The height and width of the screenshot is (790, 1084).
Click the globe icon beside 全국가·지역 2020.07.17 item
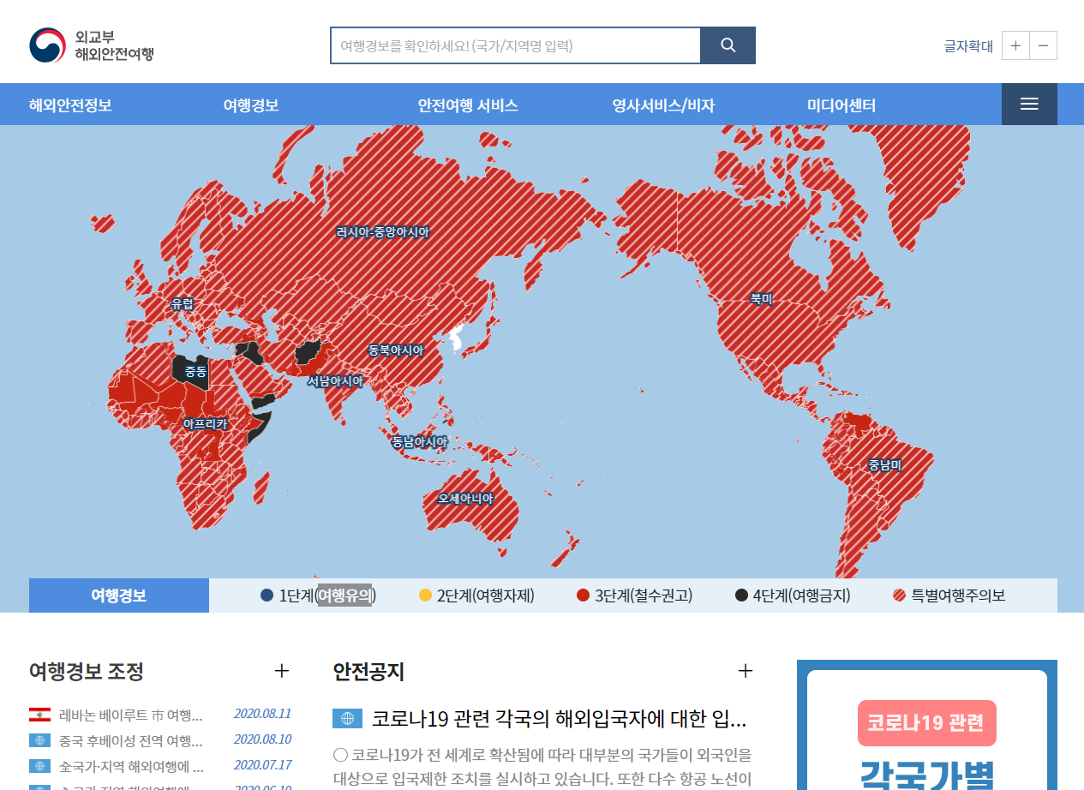coord(39,766)
